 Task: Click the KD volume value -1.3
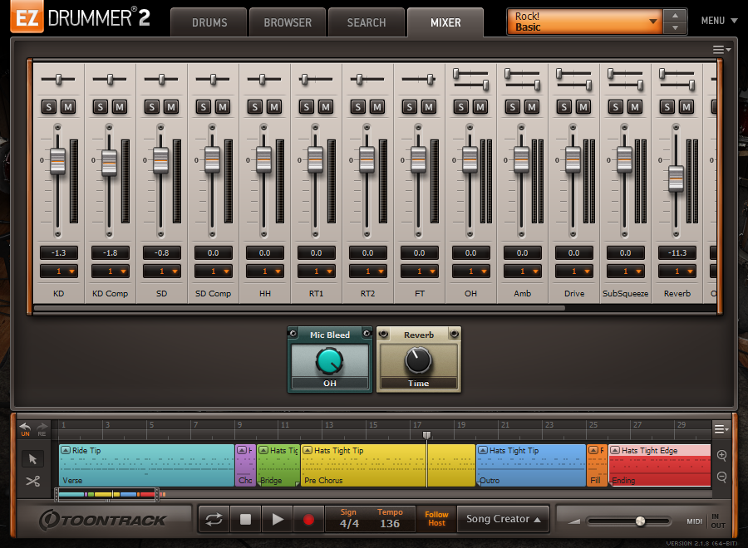click(59, 253)
